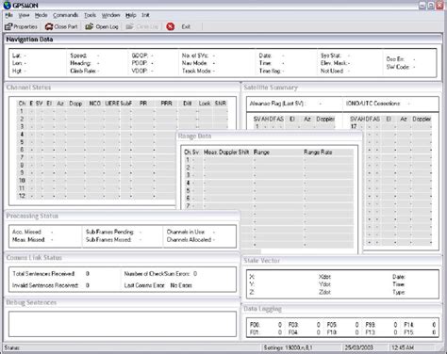Click the GPSMON globe icon in title bar

pyautogui.click(x=7, y=5)
